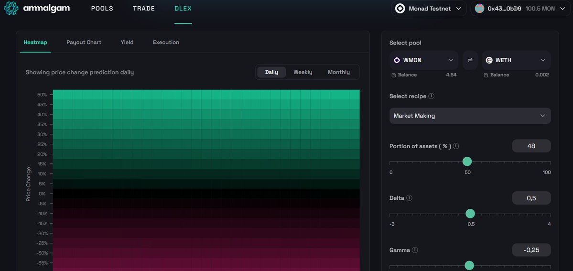Click the Price Change axis title
573x271 pixels.
click(x=29, y=184)
